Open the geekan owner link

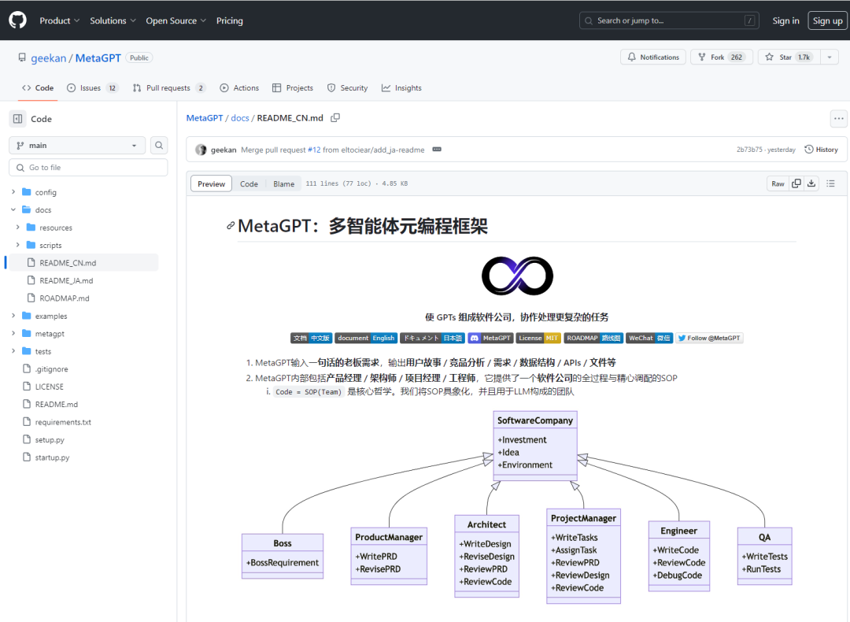(48, 58)
